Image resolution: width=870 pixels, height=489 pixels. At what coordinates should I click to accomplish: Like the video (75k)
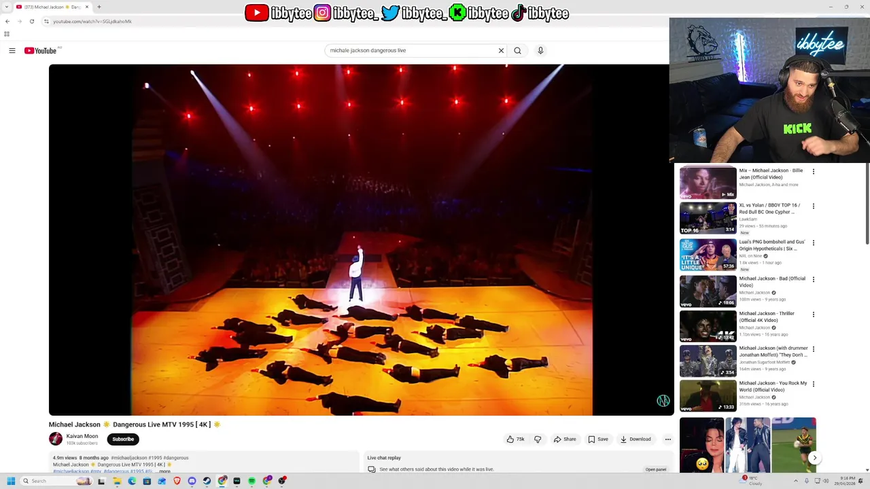click(515, 439)
